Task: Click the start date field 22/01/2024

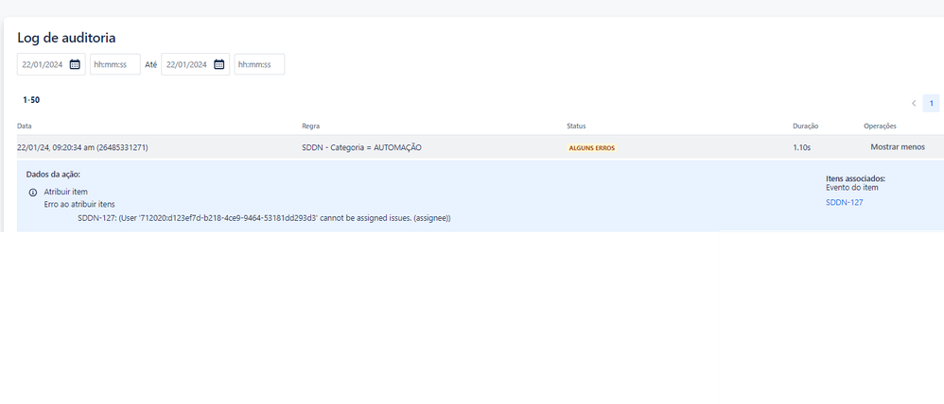Action: click(x=51, y=64)
